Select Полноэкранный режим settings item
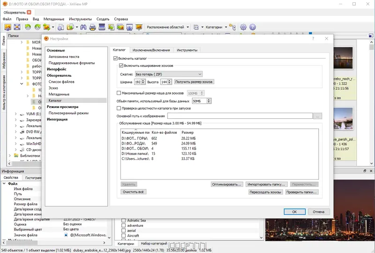This screenshot has height=253, width=375. coord(68,113)
